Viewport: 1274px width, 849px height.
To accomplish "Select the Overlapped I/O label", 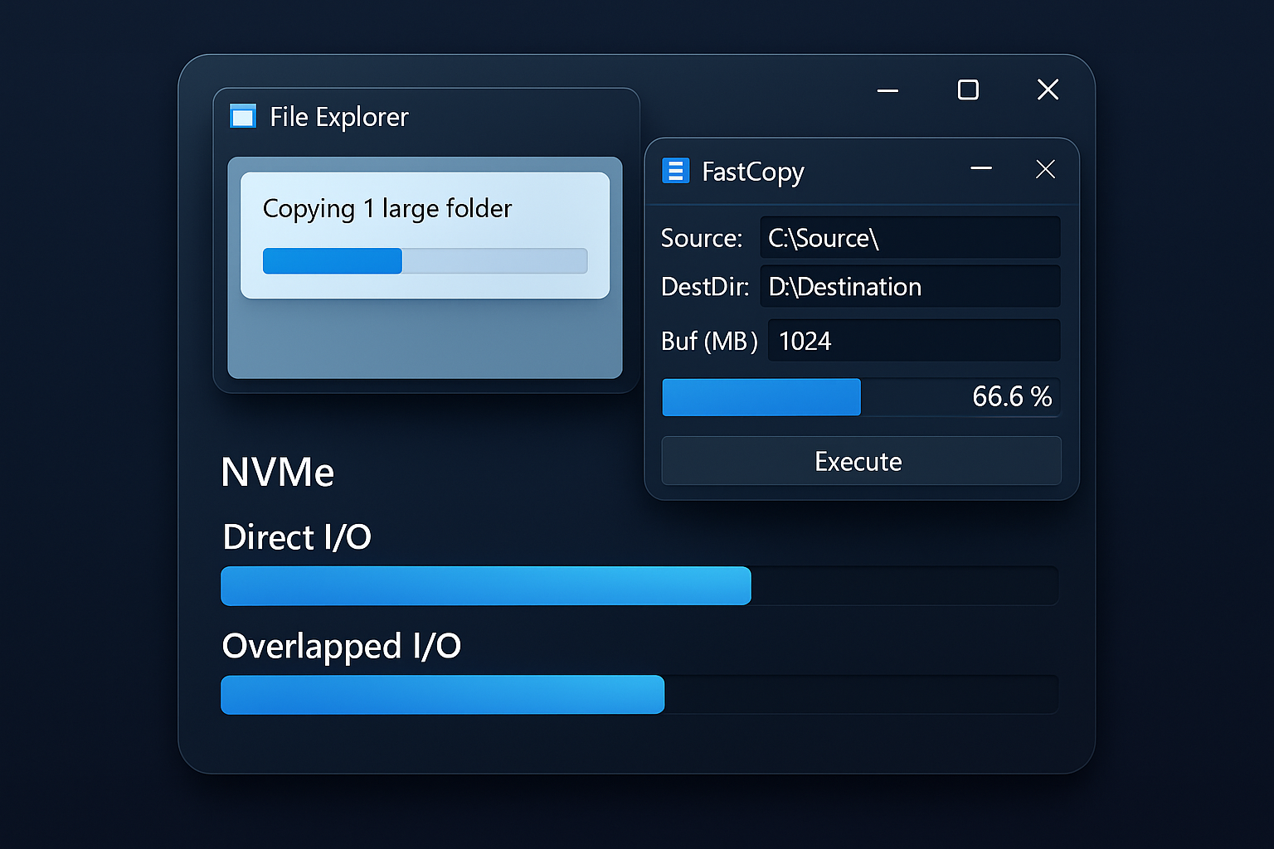I will [x=341, y=646].
